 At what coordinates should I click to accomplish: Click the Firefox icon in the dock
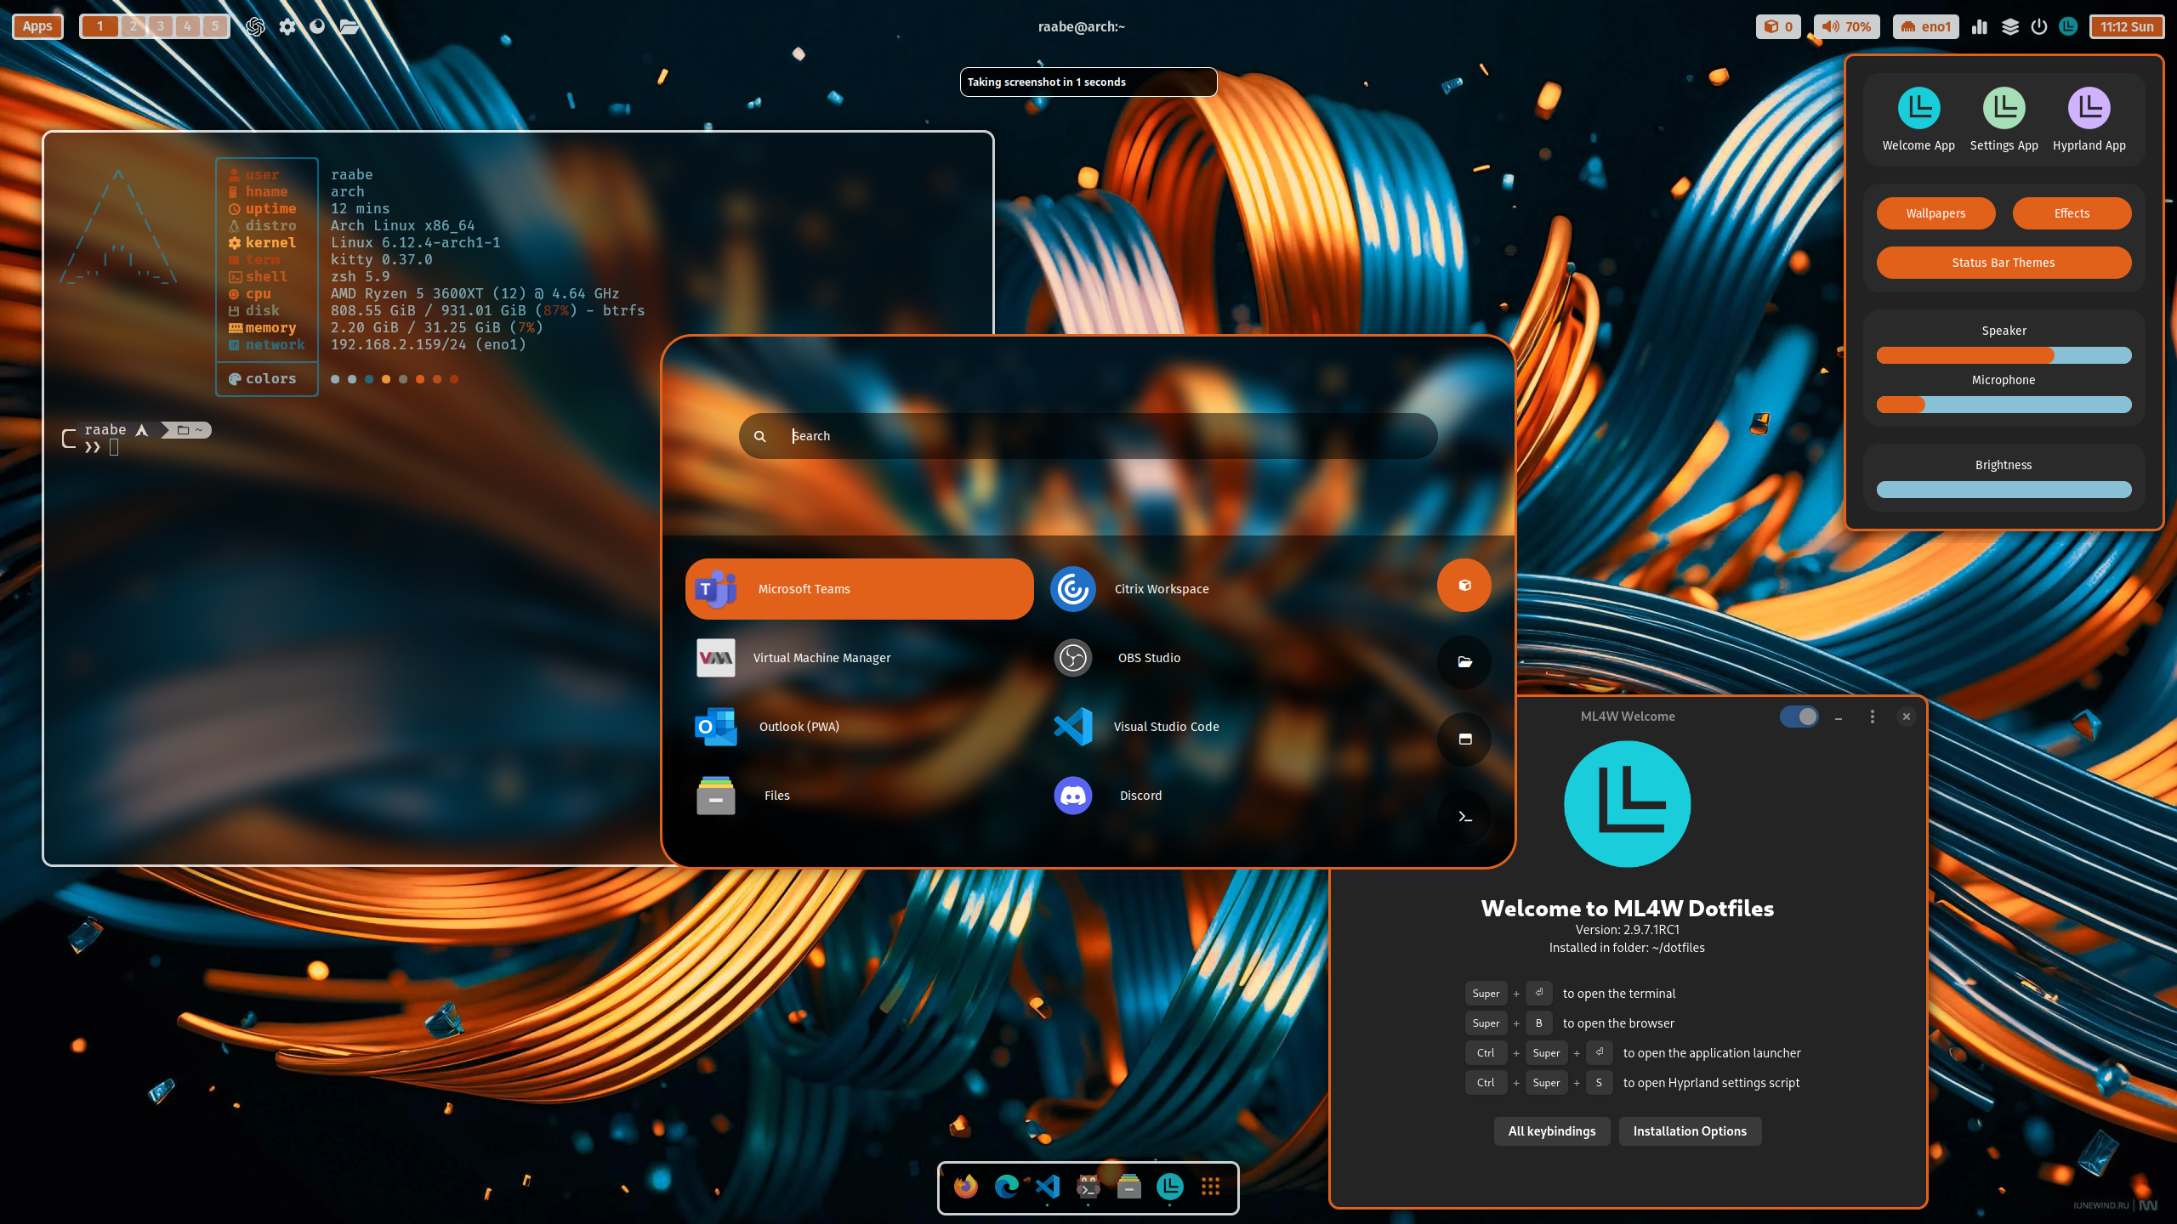pos(965,1187)
